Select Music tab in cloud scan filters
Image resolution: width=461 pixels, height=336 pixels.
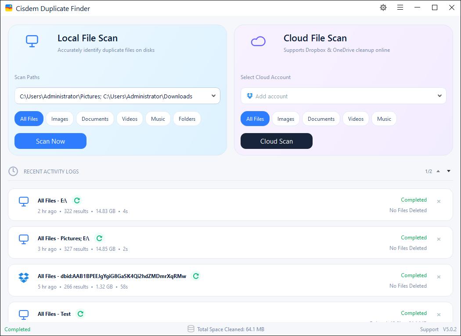click(384, 119)
